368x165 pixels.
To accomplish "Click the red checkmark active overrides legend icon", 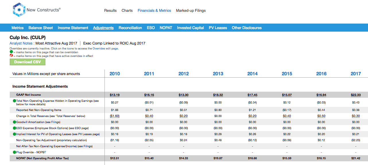I will click(11, 56).
